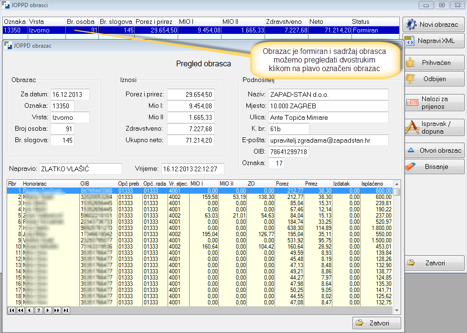Click the Isplaćeno column header
The image size is (467, 333).
(x=376, y=183)
